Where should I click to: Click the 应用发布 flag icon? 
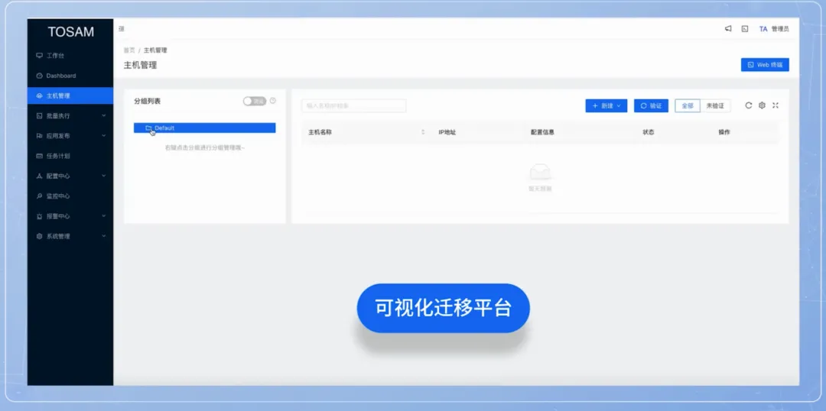tap(39, 136)
